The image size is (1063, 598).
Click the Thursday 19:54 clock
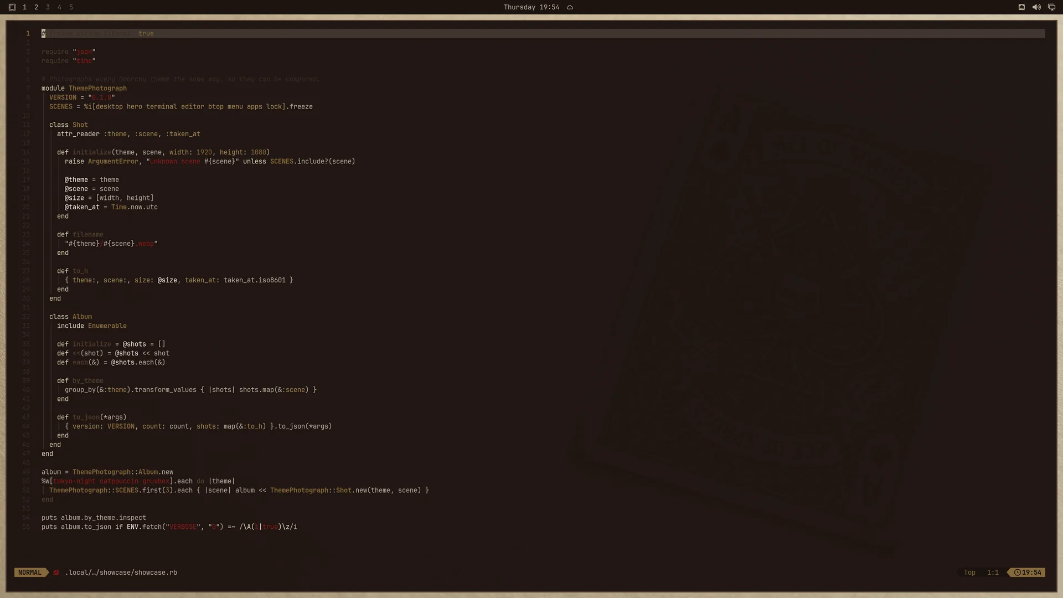point(531,7)
